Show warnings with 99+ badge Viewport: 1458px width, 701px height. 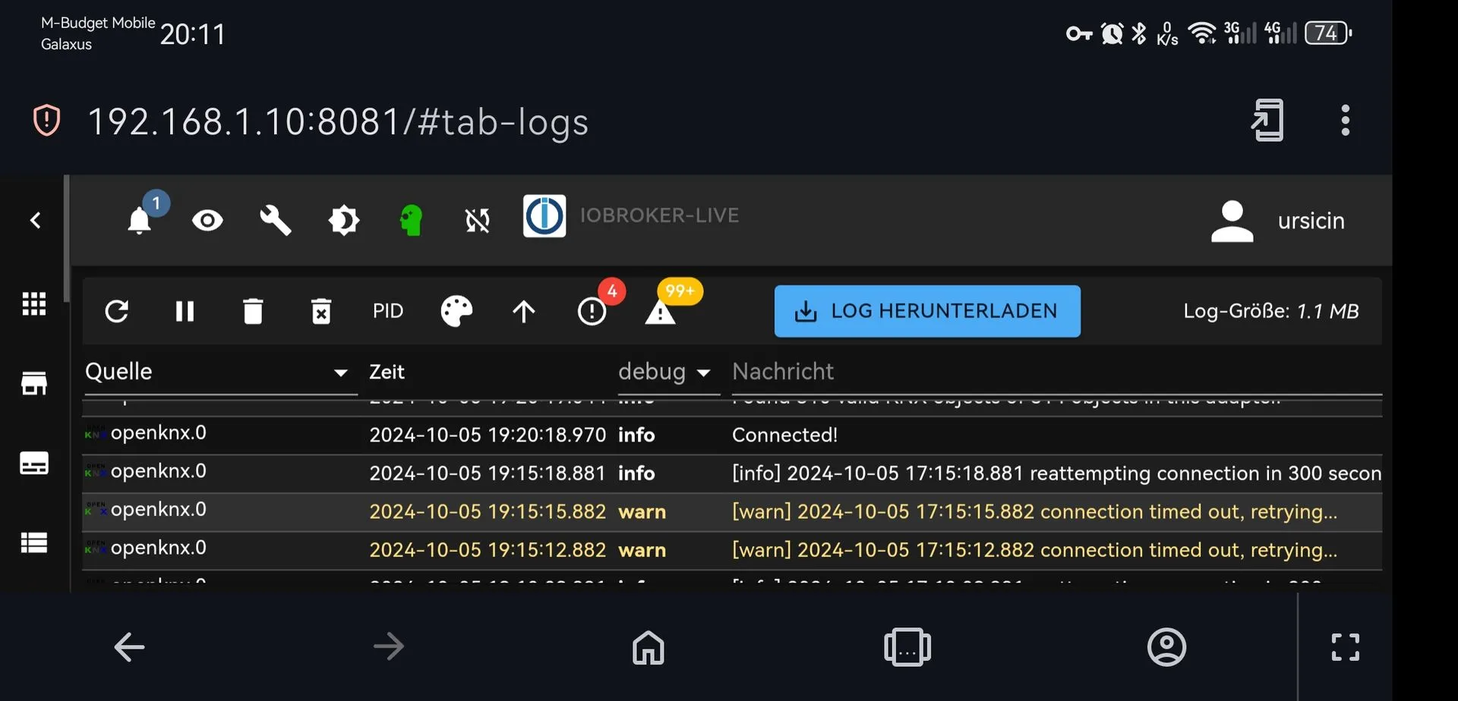pyautogui.click(x=661, y=311)
